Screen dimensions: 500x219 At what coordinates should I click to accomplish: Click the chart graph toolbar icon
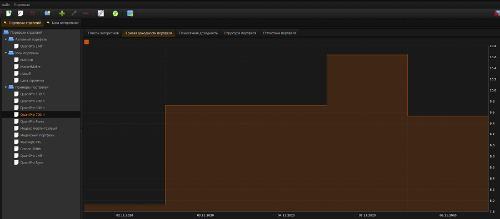tap(101, 13)
